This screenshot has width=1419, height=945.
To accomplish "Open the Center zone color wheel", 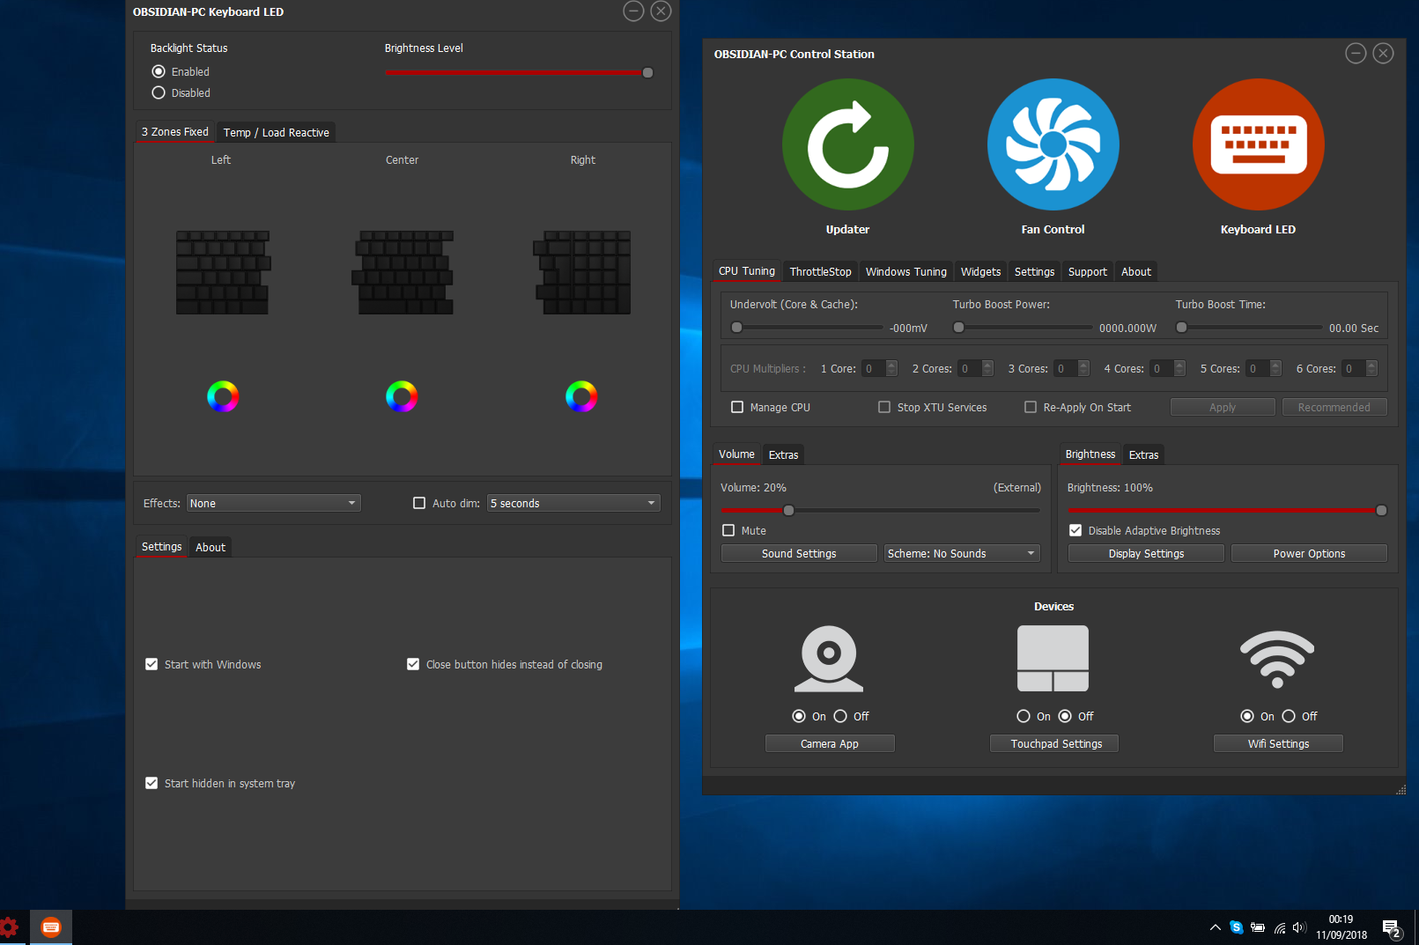I will click(402, 396).
